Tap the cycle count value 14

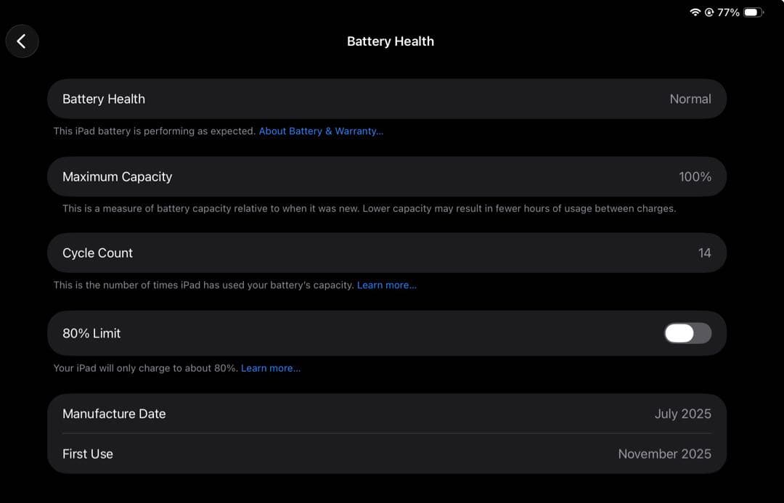point(704,253)
